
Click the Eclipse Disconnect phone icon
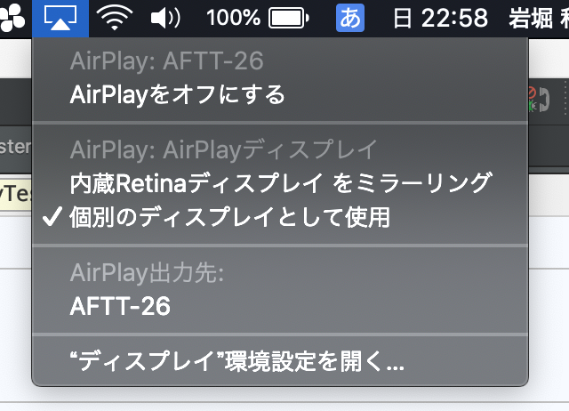click(545, 100)
